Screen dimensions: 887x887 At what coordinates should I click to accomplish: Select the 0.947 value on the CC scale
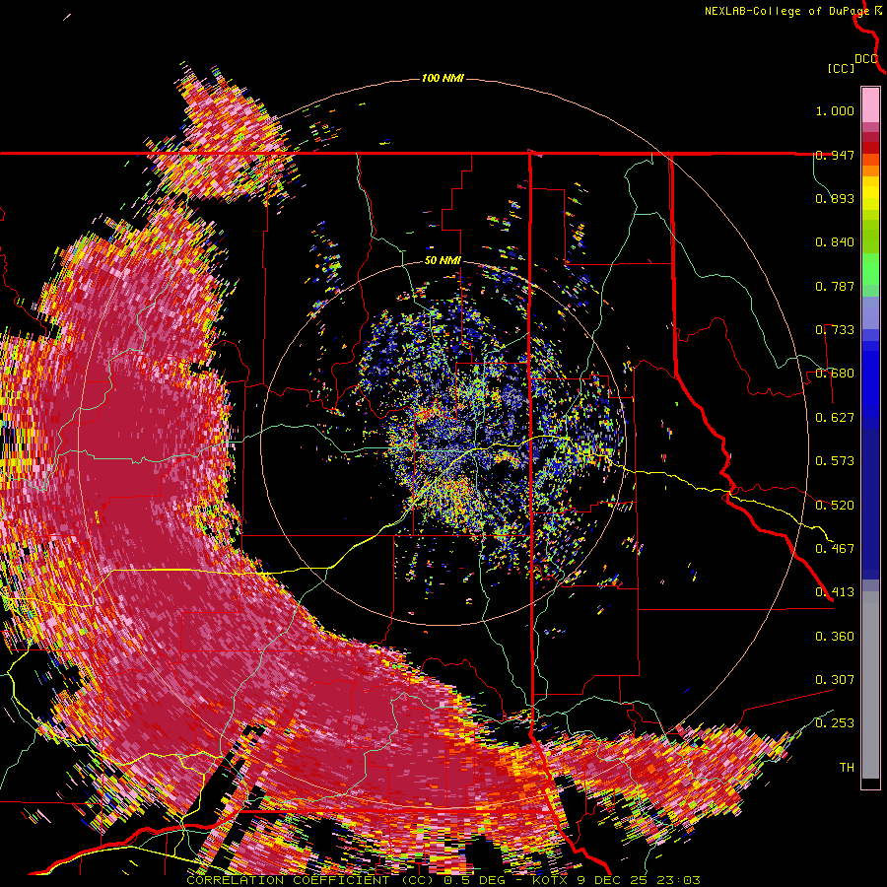[835, 155]
